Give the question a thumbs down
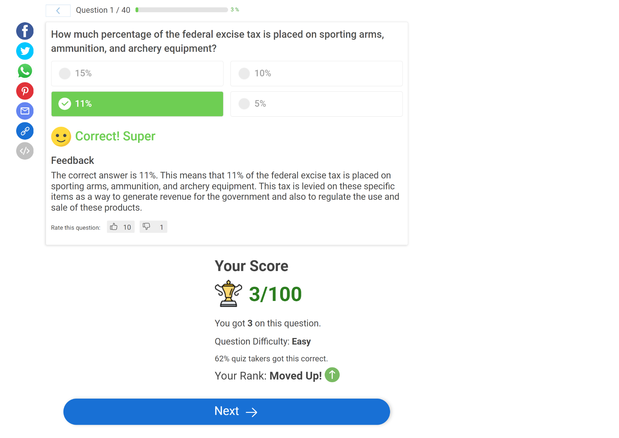This screenshot has height=438, width=619. [153, 227]
